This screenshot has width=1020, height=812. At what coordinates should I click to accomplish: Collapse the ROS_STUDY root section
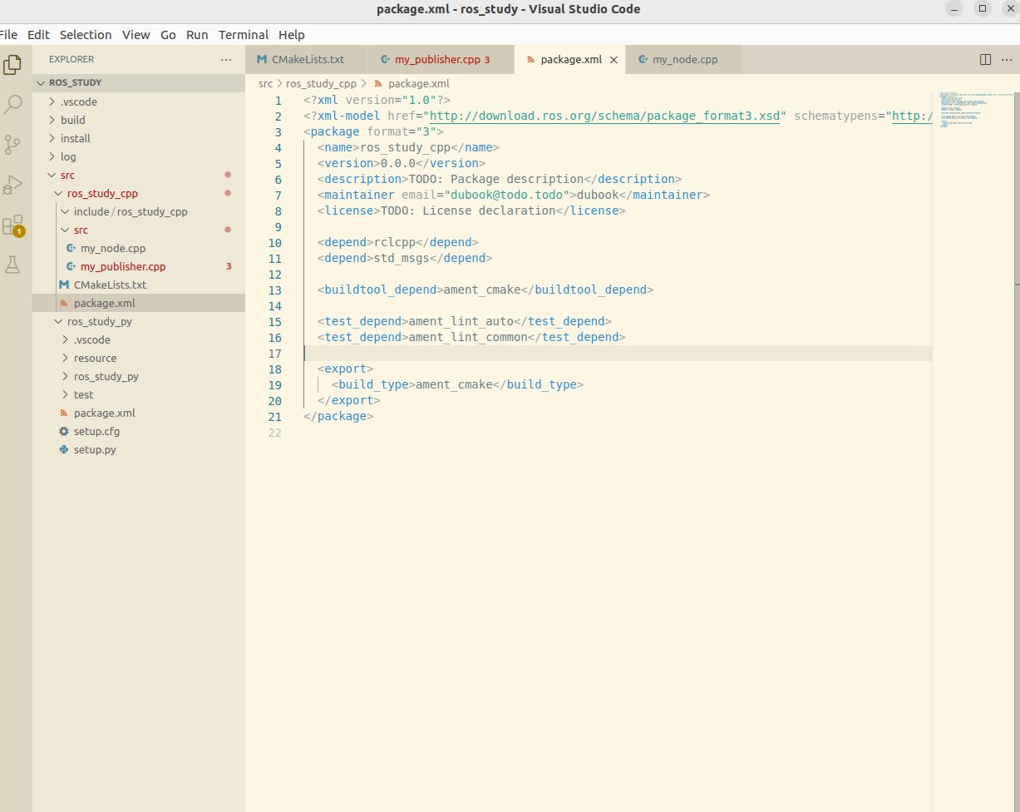(139, 83)
